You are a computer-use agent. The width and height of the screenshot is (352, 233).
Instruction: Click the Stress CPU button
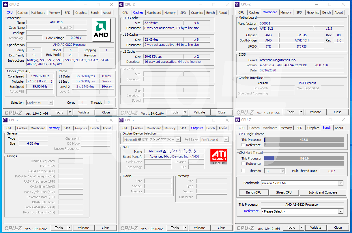(x=284, y=192)
